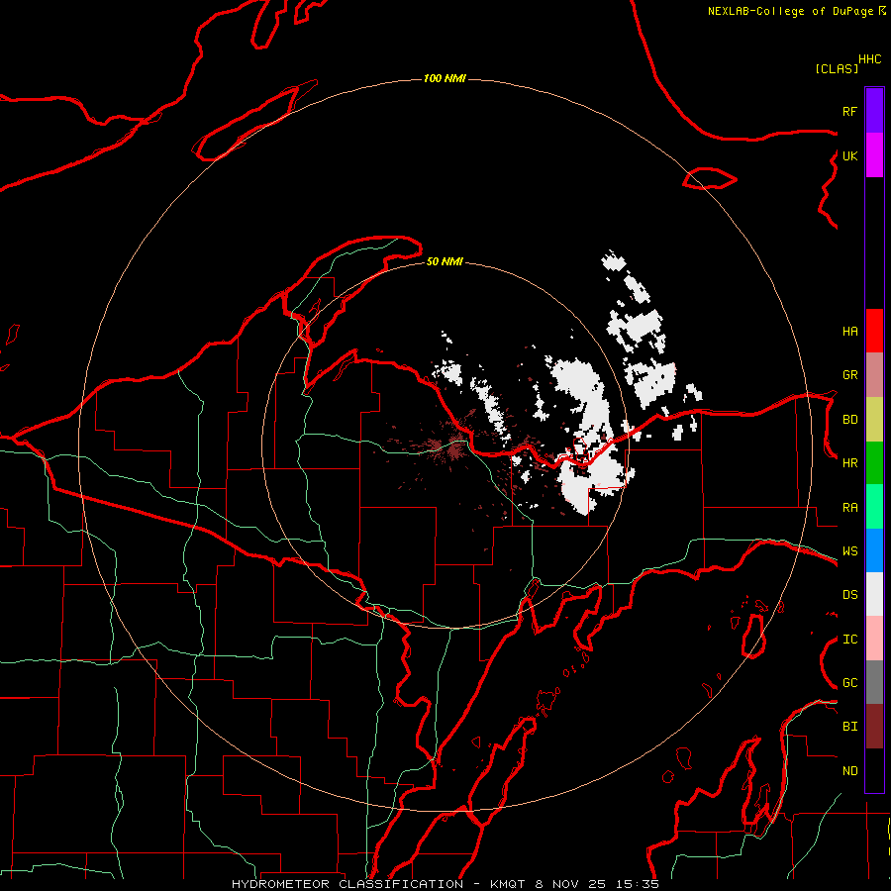Click the 8 NOV 25 date text
Screen dimensions: 891x891
[x=571, y=884]
